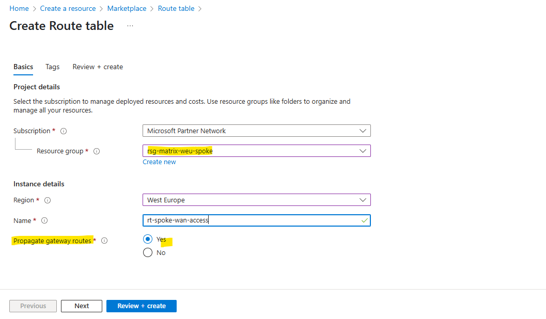Select Yes for Propagate gateway routes
546x319 pixels.
pyautogui.click(x=148, y=239)
